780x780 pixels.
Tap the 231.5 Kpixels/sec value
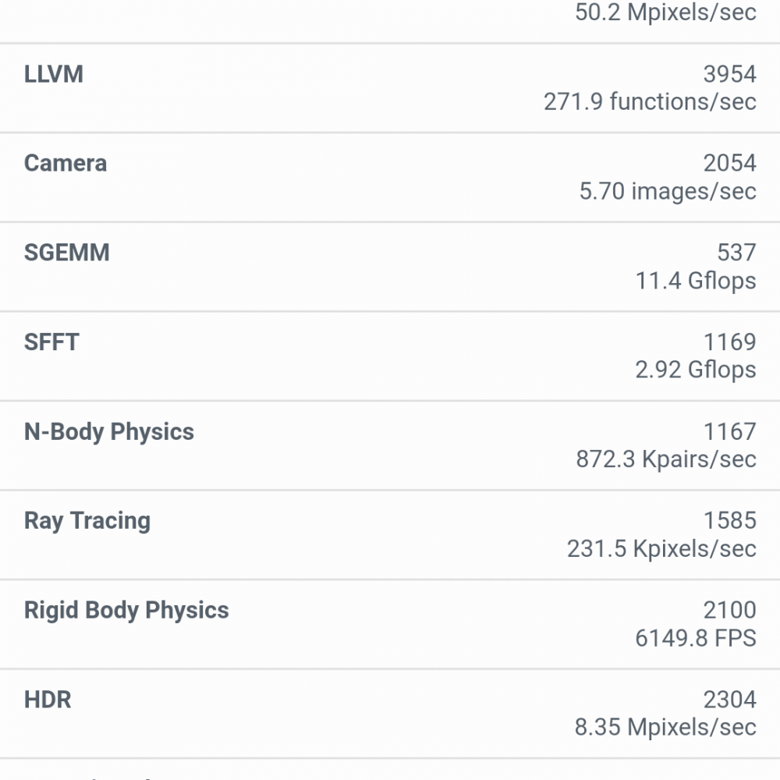(661, 548)
